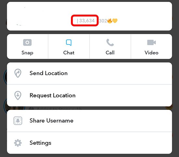Viewport: 179px width, 157px height.
Task: Click the Request Location pin icon
Action: (x=18, y=95)
